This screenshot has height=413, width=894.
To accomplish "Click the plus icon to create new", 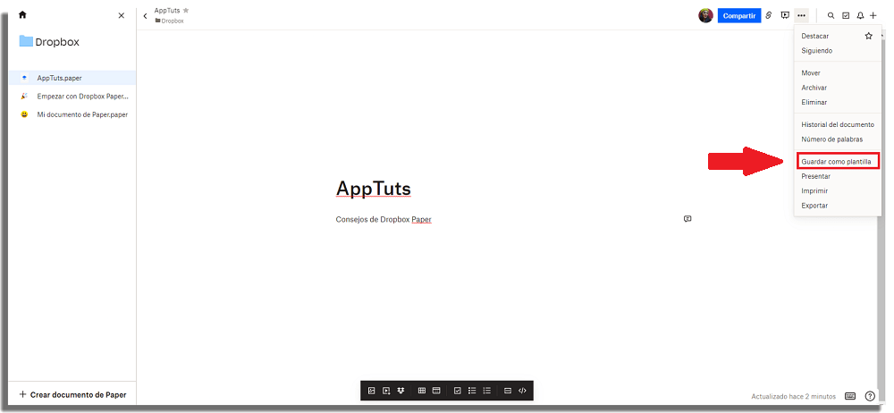I will [x=873, y=16].
